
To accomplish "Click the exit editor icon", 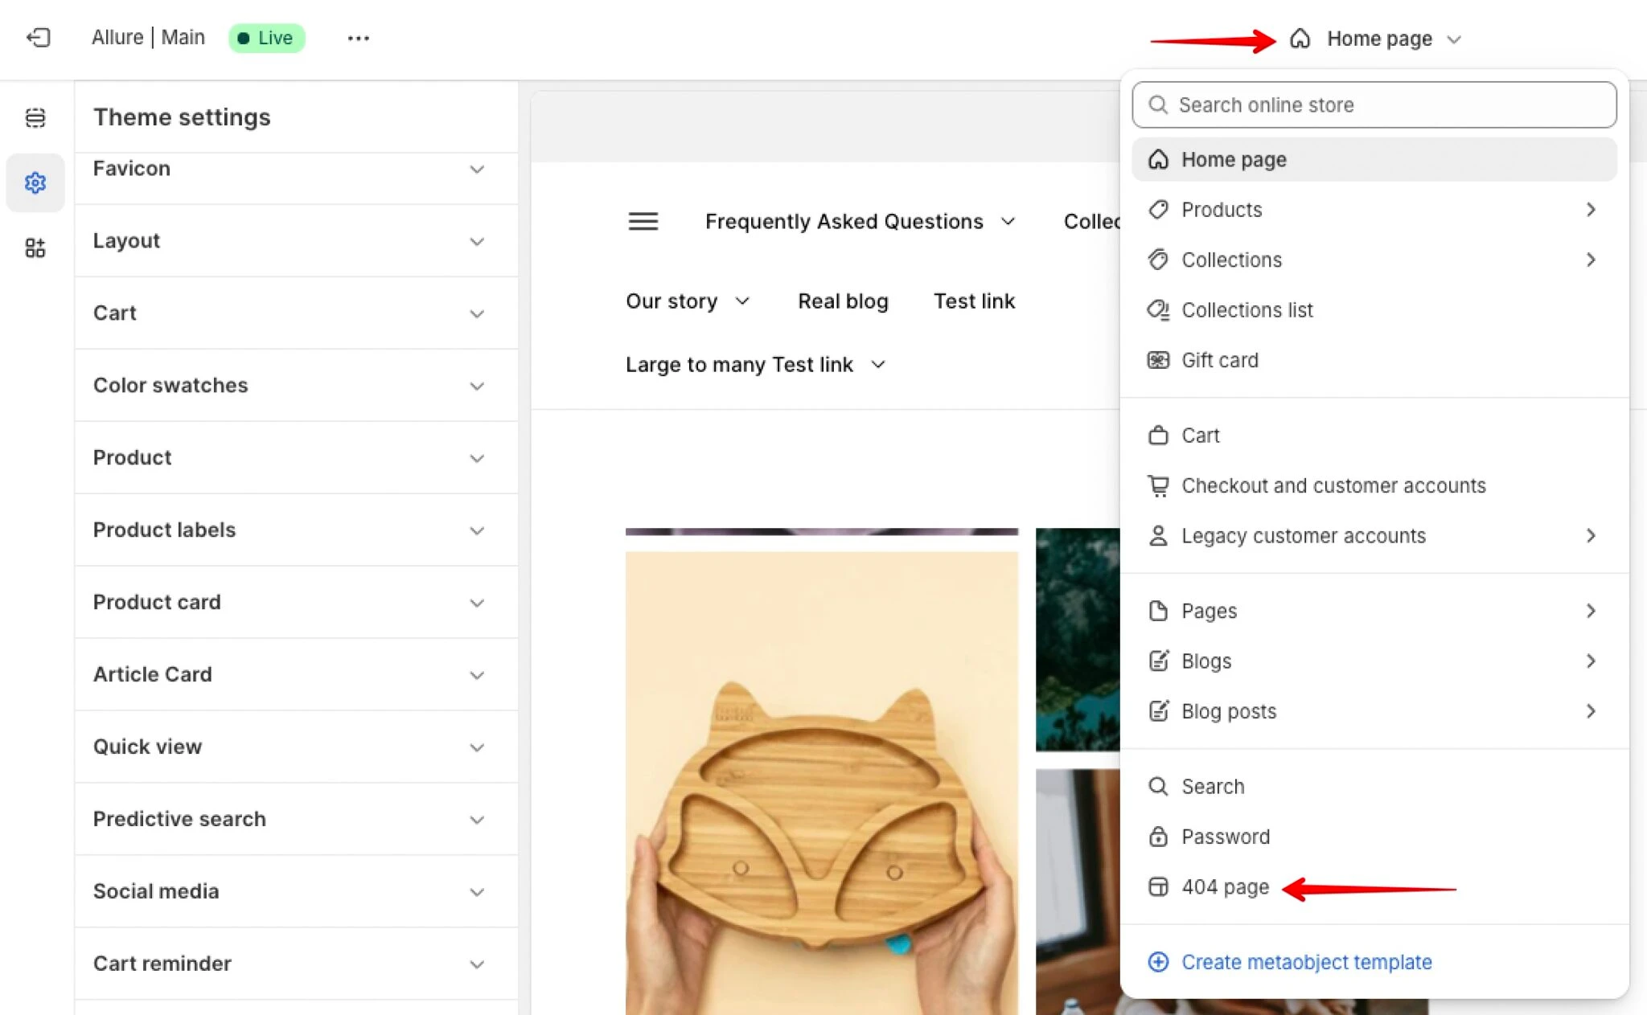I will 38,38.
